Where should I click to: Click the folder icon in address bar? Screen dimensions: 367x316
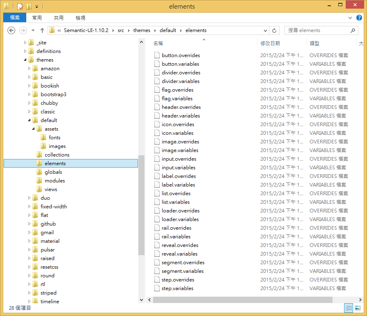[x=52, y=30]
